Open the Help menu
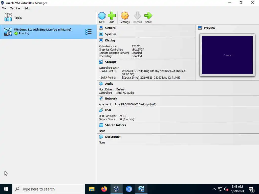Screen dimensions: 259x194 (x=26, y=8)
